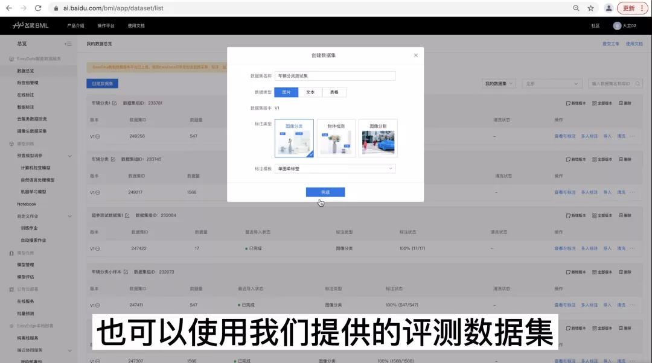Collapse the sidebar with the collapse icon

tap(68, 43)
